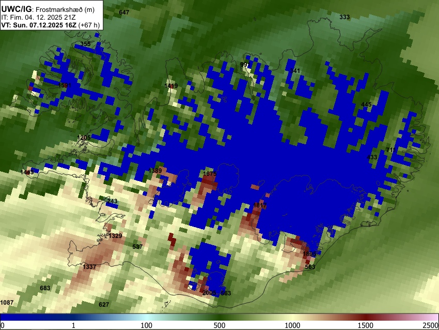Image resolution: width=439 pixels, height=330 pixels.
Task: Pick the 1419 height label
Action: 171,86
